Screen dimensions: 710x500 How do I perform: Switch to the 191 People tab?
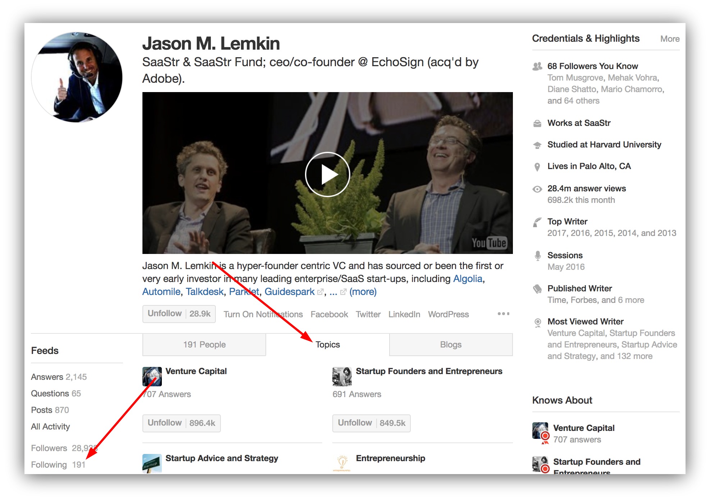204,345
